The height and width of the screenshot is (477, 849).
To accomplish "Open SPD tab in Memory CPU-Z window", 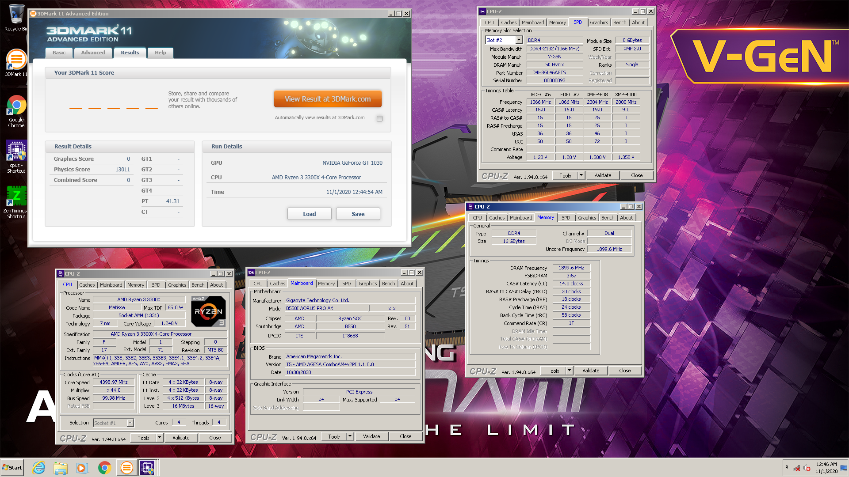I will pyautogui.click(x=566, y=218).
